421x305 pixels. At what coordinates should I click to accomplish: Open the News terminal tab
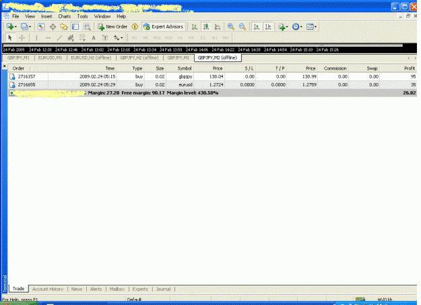pos(77,289)
